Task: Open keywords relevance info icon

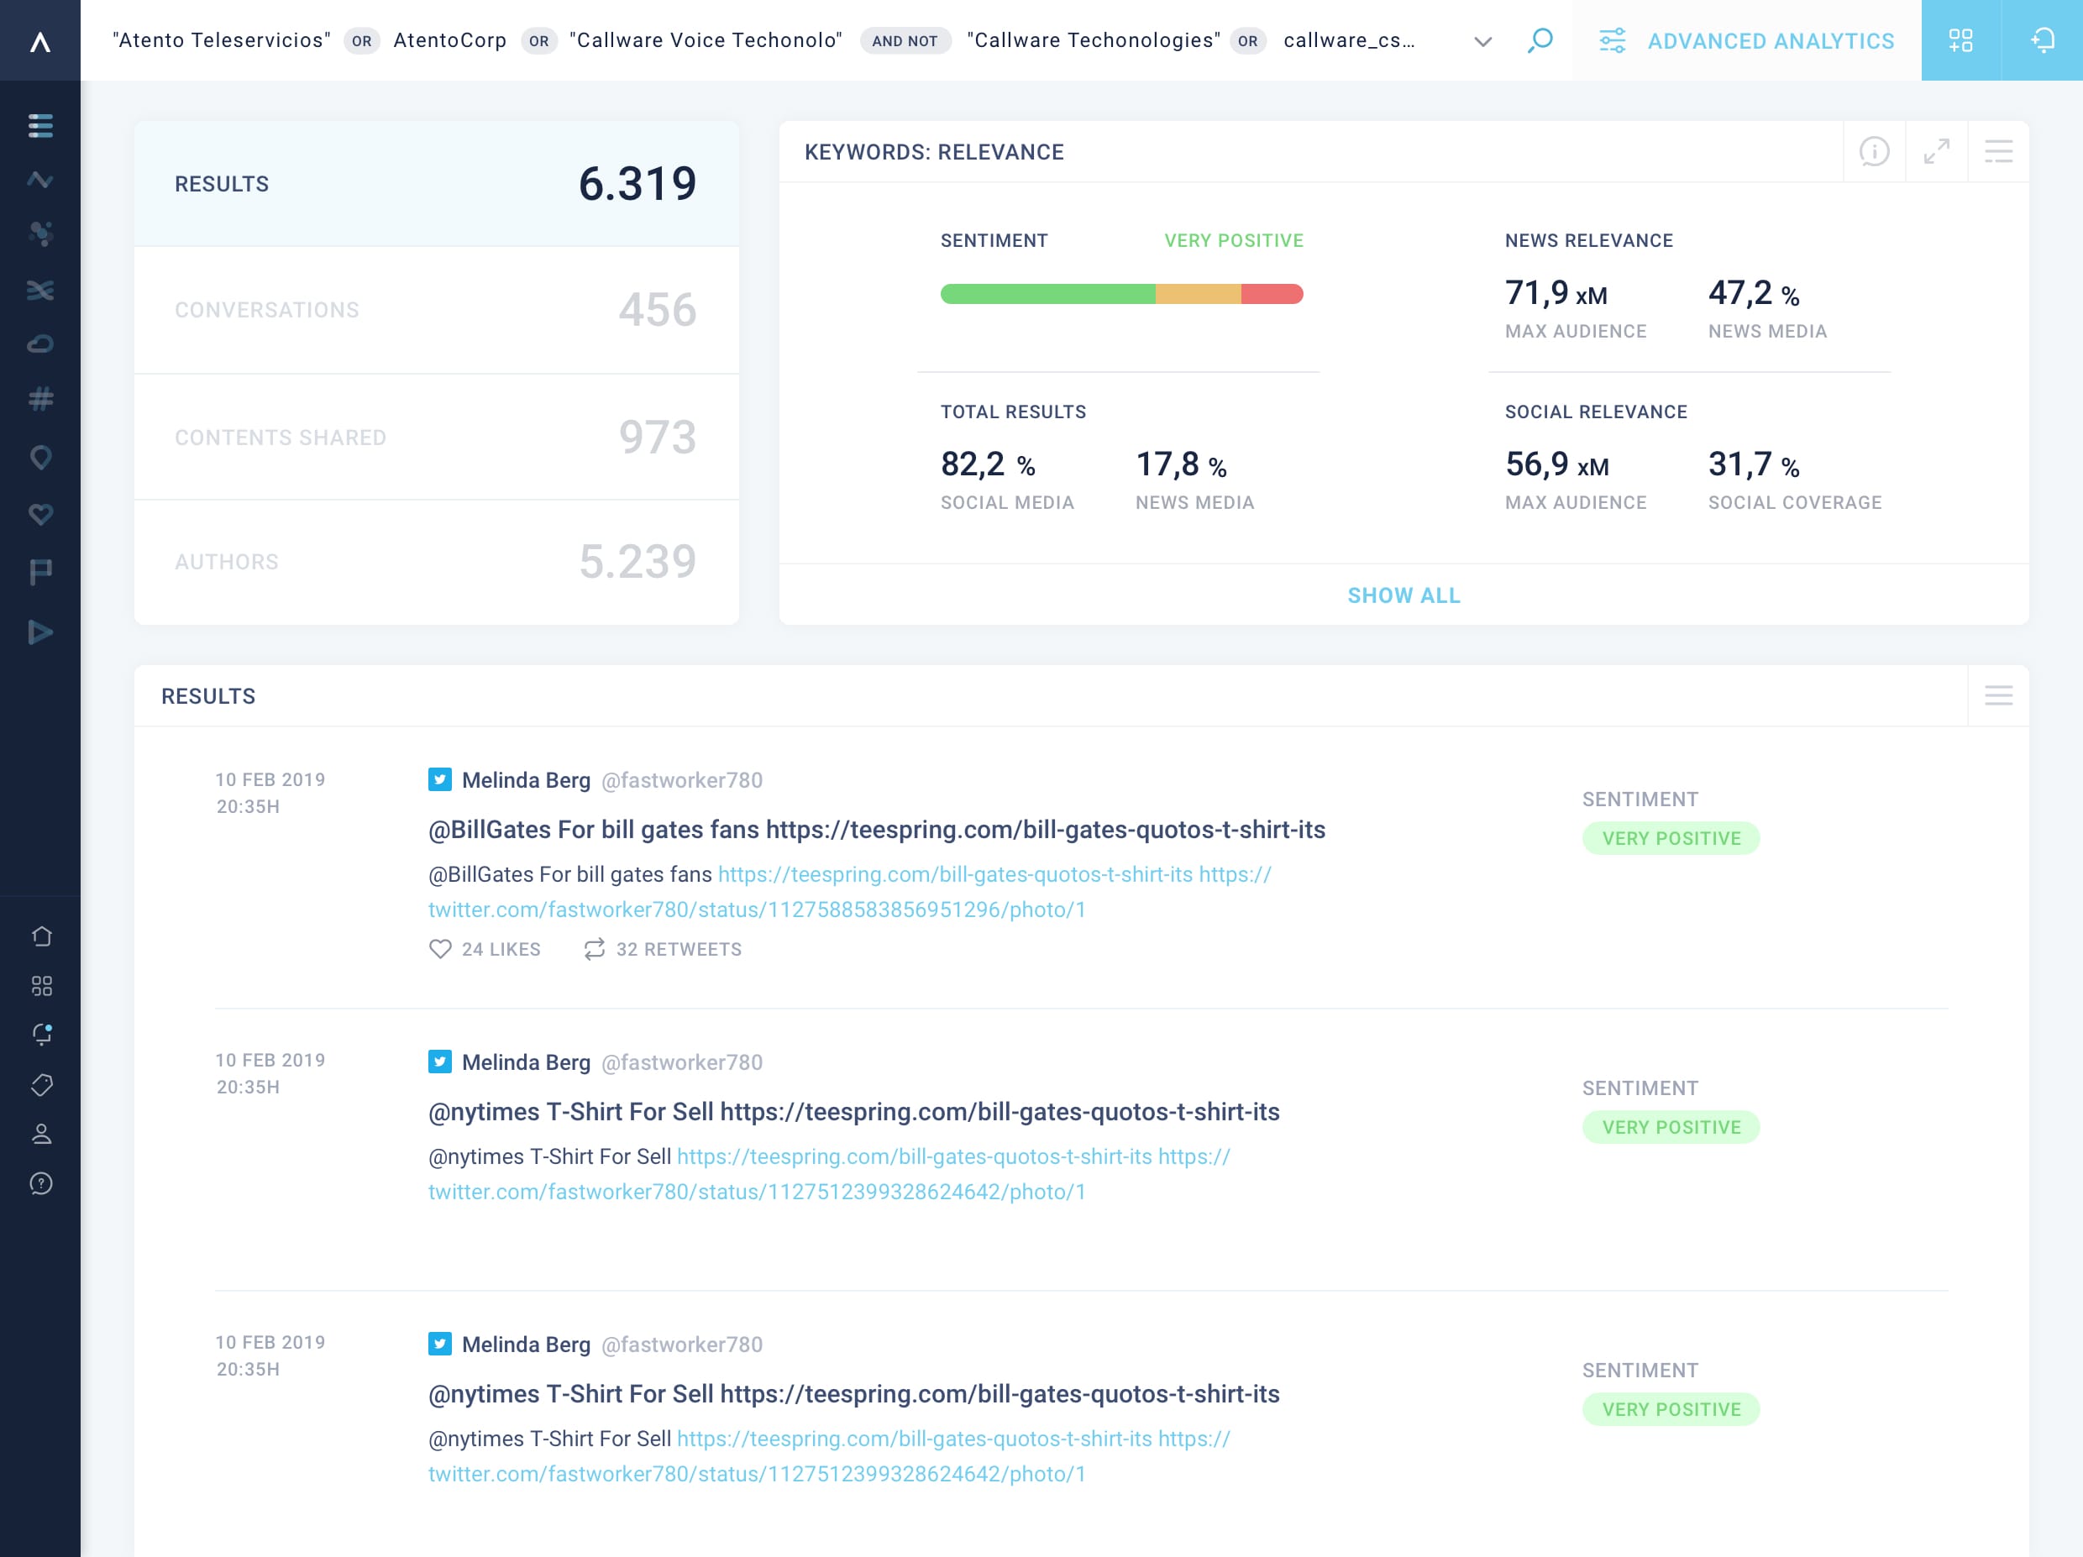Action: pyautogui.click(x=1874, y=151)
